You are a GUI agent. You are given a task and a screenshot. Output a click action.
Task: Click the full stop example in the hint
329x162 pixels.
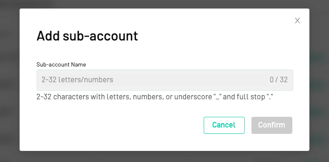tap(270, 97)
